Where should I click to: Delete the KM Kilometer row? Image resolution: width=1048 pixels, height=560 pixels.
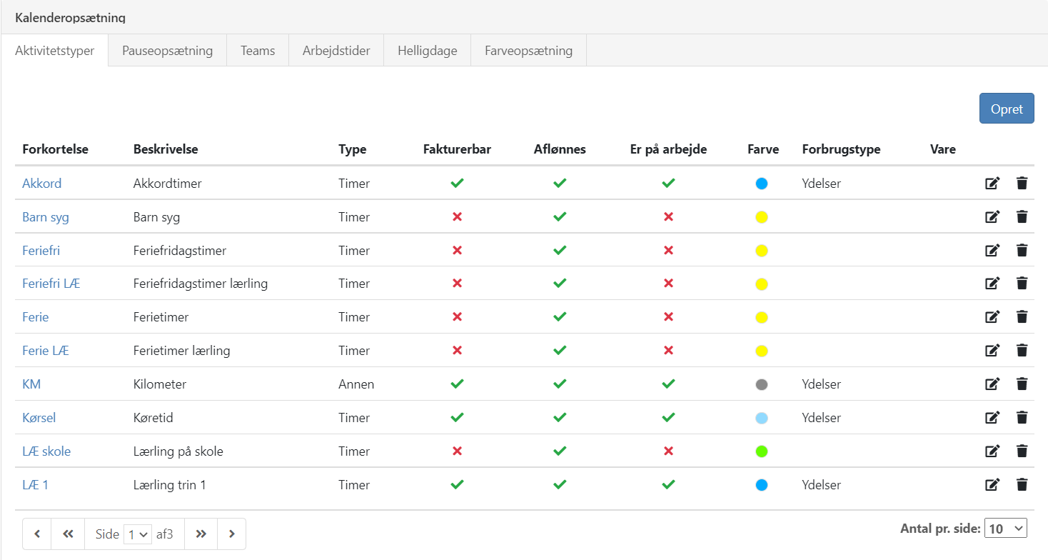1022,384
